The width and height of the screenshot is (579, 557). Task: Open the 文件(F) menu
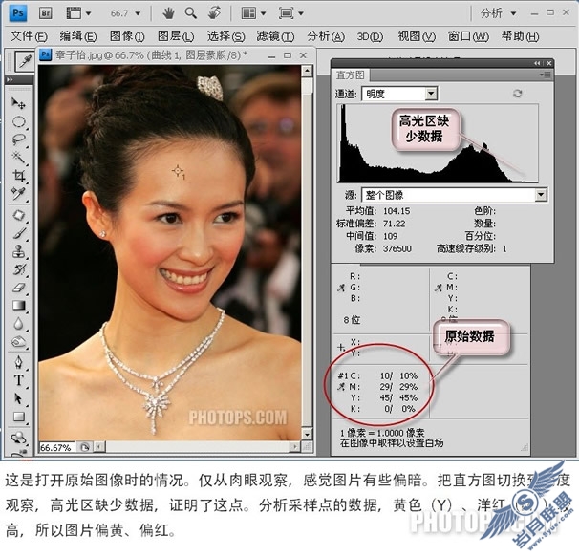pyautogui.click(x=29, y=36)
